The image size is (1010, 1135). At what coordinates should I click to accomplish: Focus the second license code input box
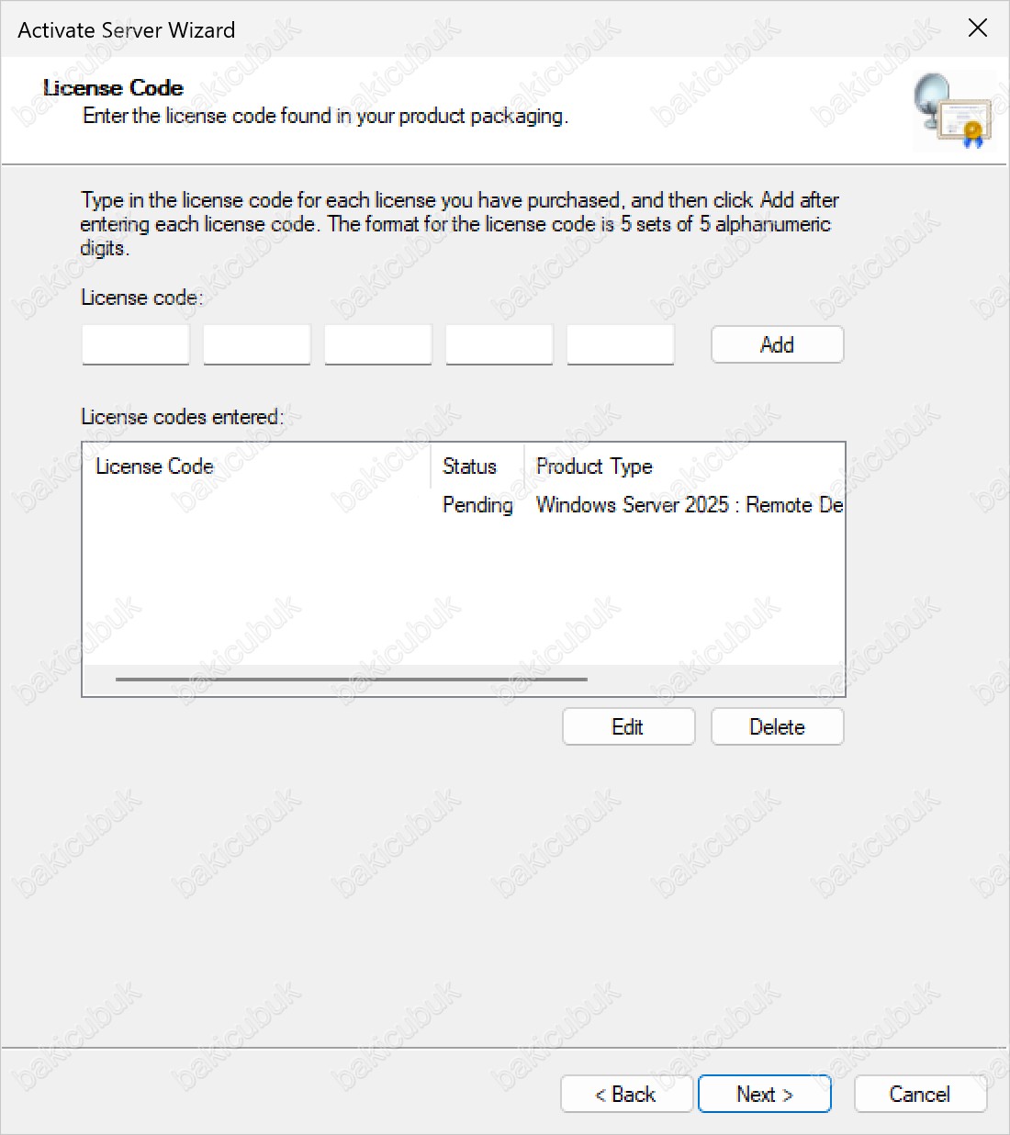[x=257, y=345]
